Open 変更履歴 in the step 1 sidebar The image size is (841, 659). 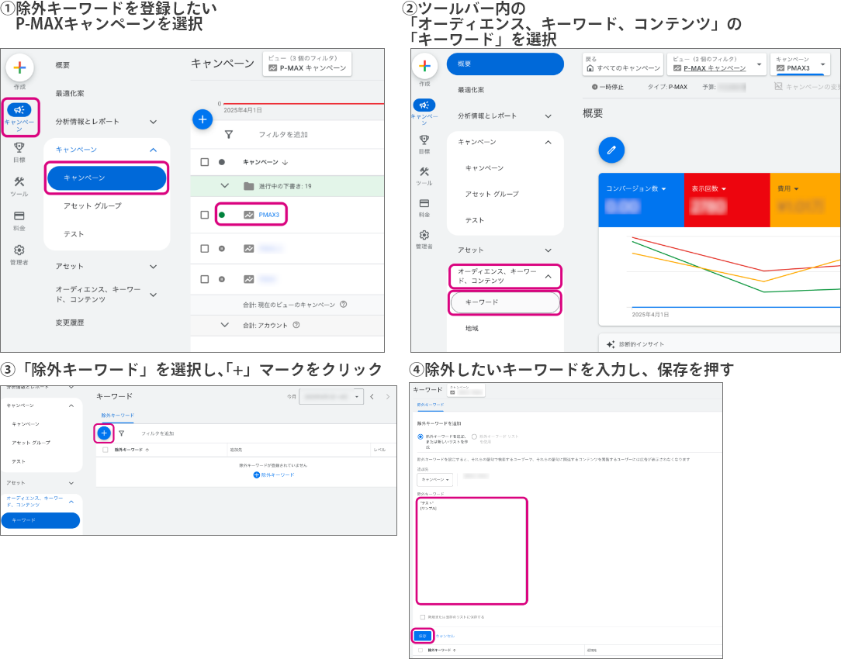(x=70, y=323)
